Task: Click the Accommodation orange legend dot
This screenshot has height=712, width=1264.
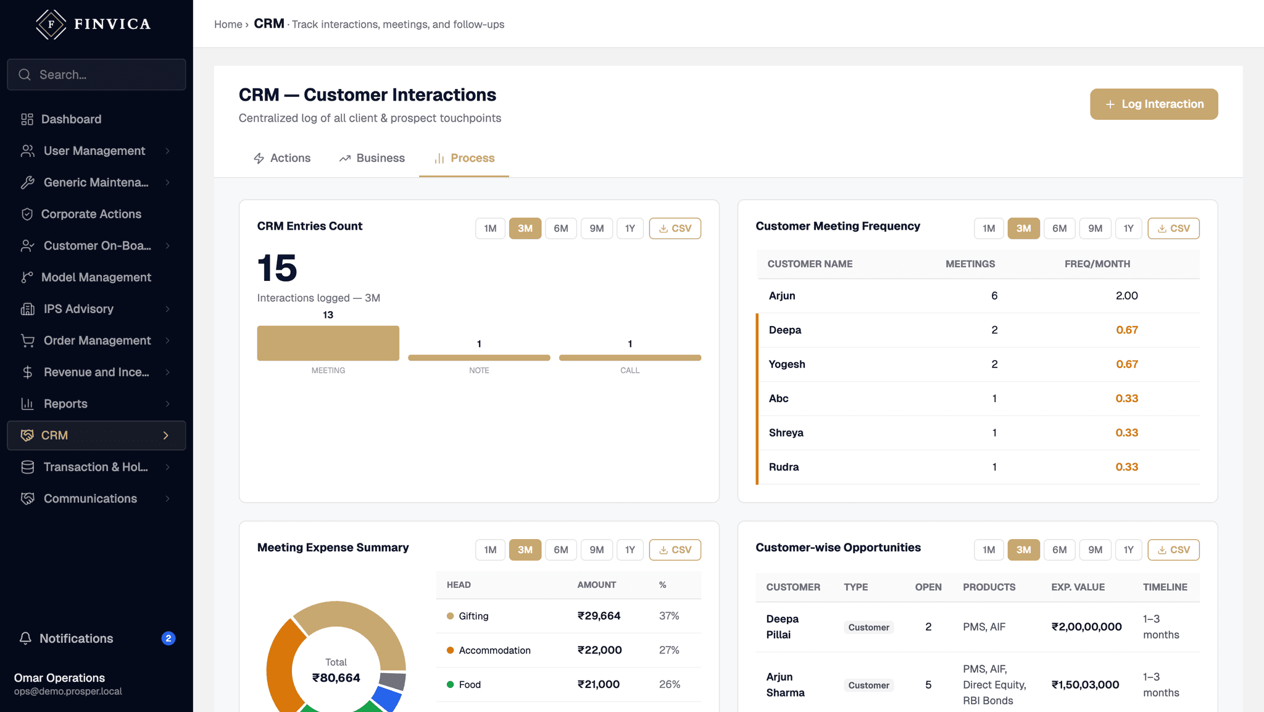Action: (x=450, y=650)
